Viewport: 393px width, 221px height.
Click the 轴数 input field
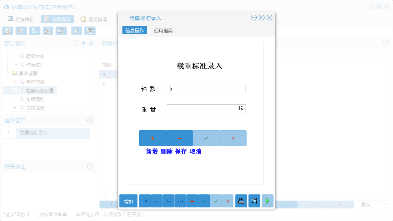tap(206, 89)
